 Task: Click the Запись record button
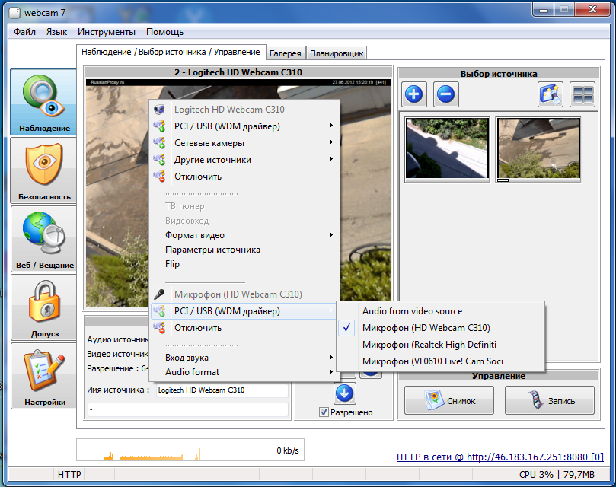550,400
